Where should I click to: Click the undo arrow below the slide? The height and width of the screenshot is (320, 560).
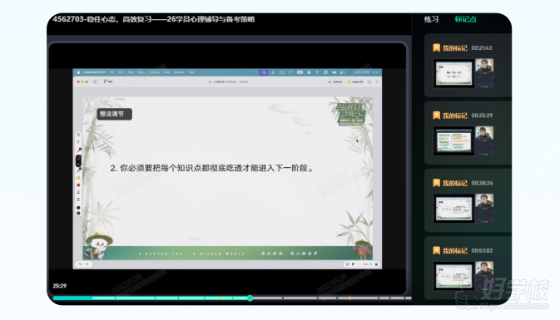point(81,264)
